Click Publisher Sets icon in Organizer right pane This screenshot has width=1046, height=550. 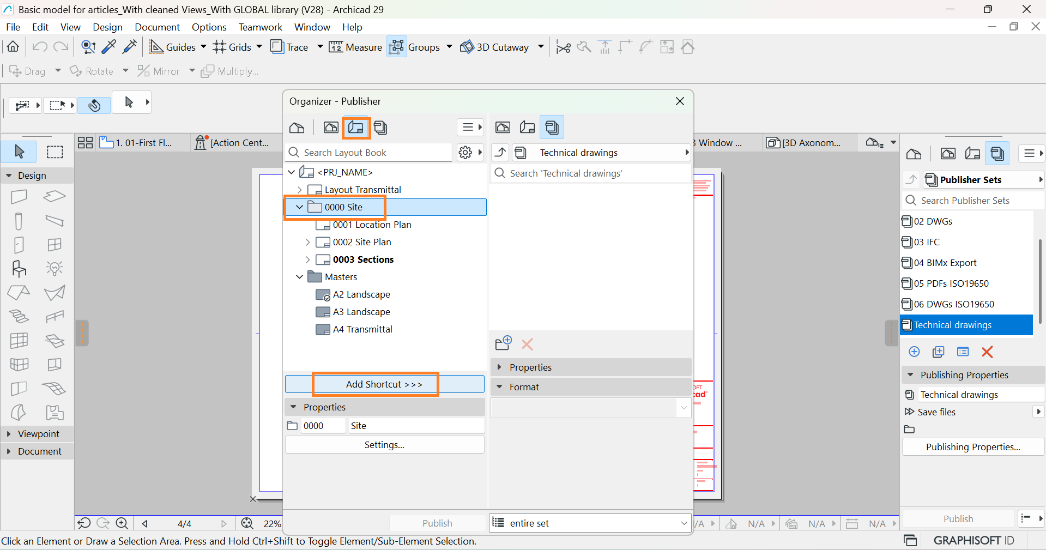point(552,128)
